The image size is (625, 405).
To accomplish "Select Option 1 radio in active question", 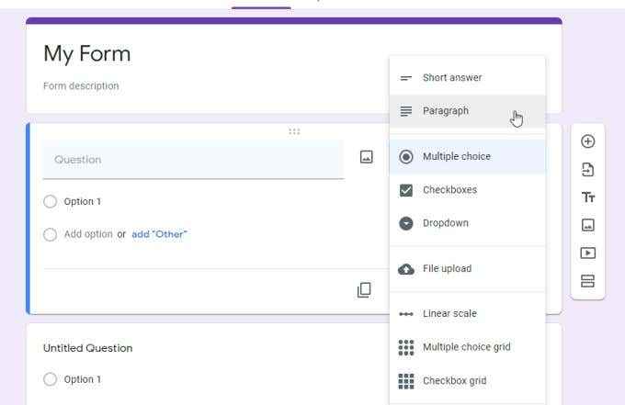I will pyautogui.click(x=51, y=201).
